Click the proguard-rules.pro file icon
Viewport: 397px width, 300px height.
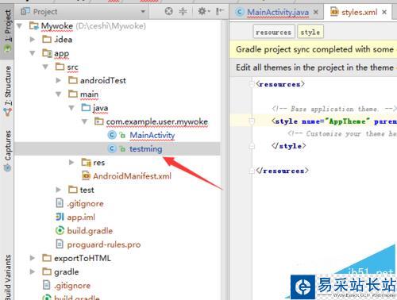click(60, 244)
